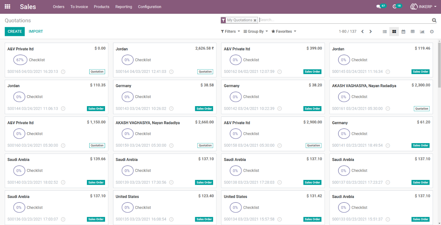Open the Products menu
The image size is (441, 225).
pyautogui.click(x=101, y=7)
